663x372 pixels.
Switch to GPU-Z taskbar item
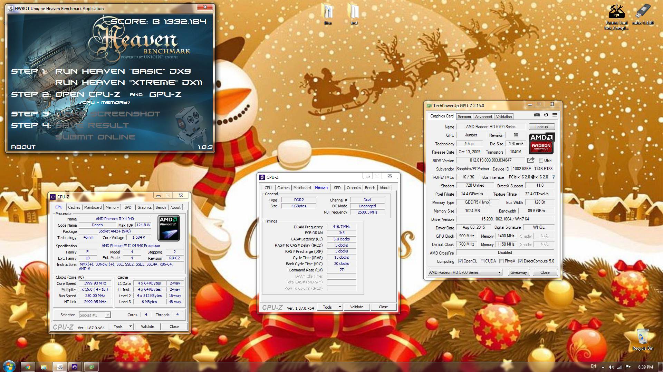pos(91,367)
